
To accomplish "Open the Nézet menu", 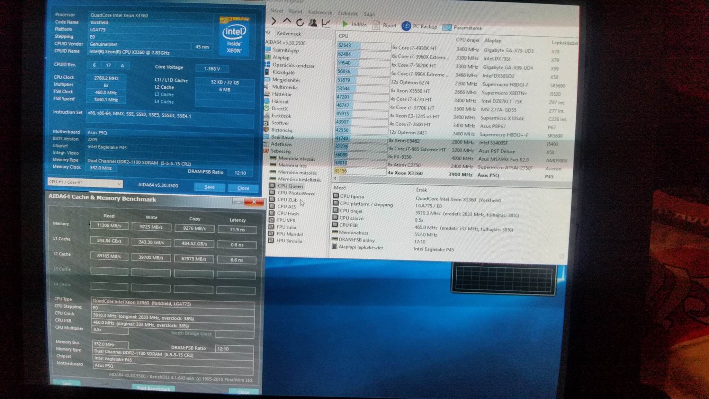I will 276,11.
